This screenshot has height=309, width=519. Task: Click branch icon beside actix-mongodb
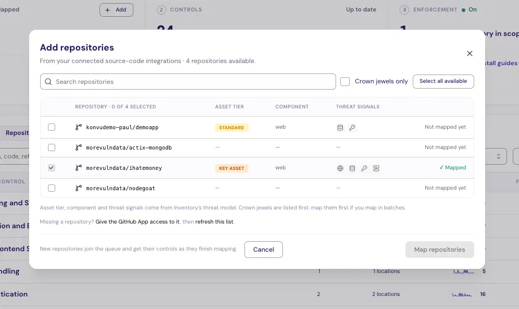tap(79, 147)
